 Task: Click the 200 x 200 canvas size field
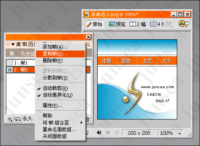click(x=139, y=133)
